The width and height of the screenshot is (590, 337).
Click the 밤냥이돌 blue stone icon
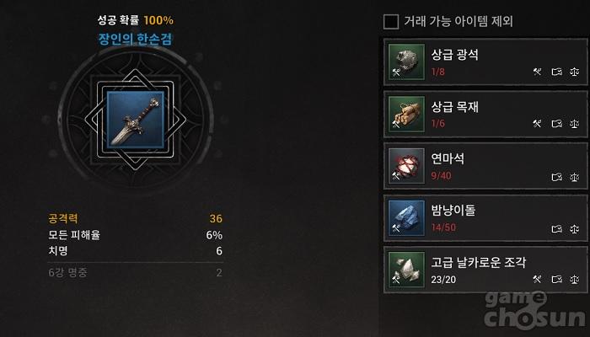point(406,217)
